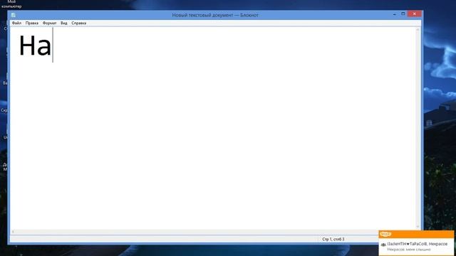Viewport: 456px width, 256px height.
Task: Open the Формат menu
Action: 49,23
